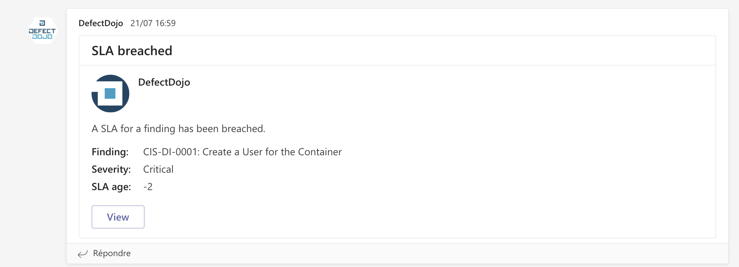The height and width of the screenshot is (267, 739).
Task: Select the breach description sentence
Action: pyautogui.click(x=178, y=128)
